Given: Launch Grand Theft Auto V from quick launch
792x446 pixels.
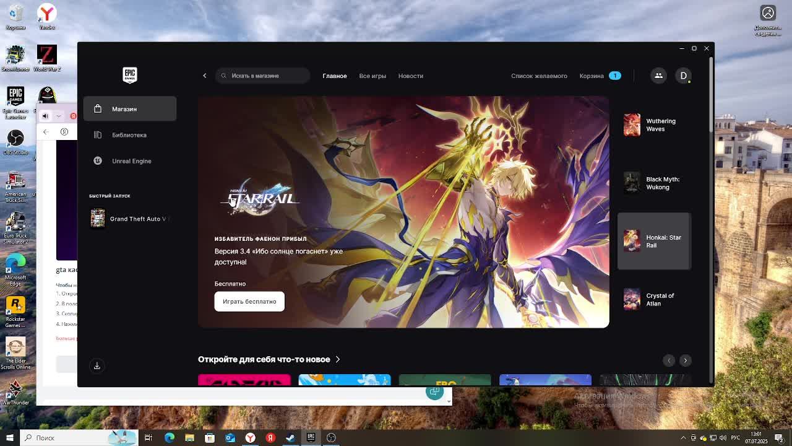Looking at the screenshot, I should (x=130, y=219).
